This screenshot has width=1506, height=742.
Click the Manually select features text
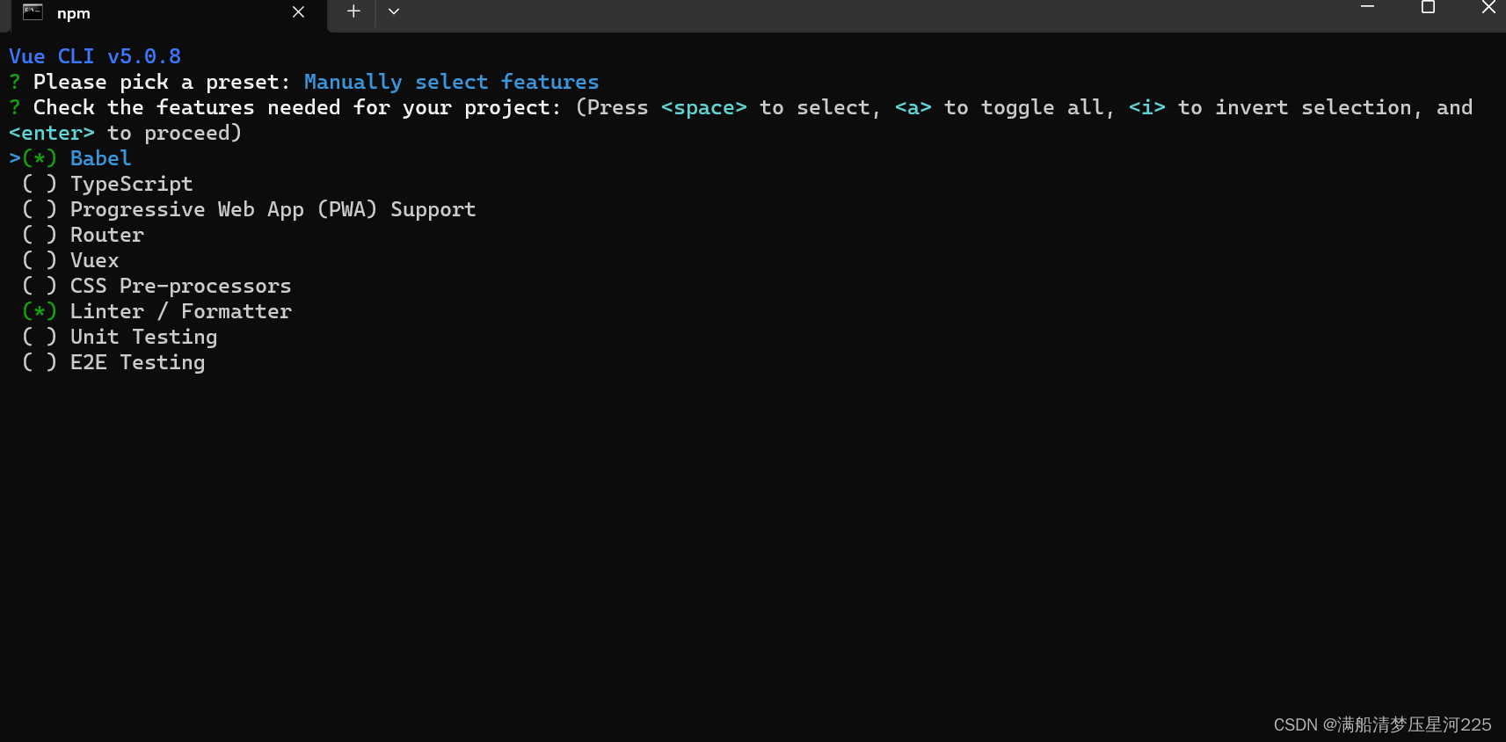click(x=451, y=81)
